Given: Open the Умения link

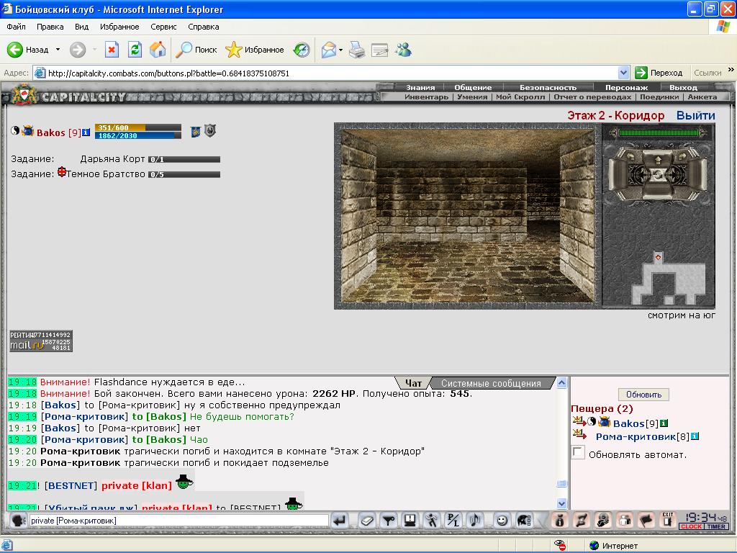Looking at the screenshot, I should tap(472, 97).
